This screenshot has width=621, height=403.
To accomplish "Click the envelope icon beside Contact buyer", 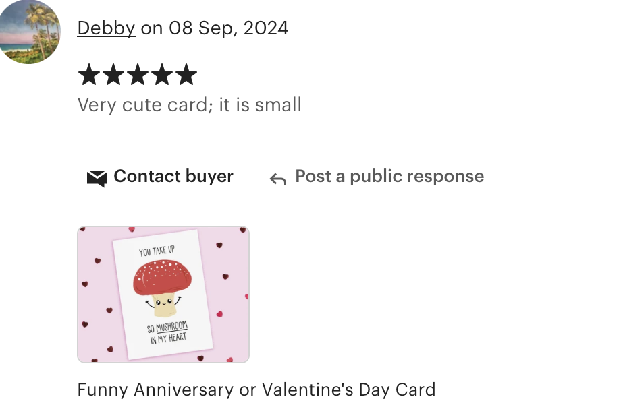I will pyautogui.click(x=97, y=179).
